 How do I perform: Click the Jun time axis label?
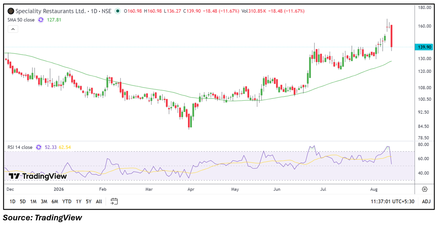277,190
